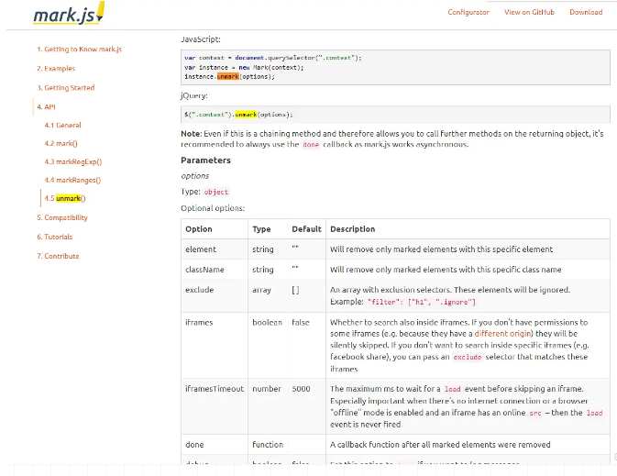This screenshot has width=617, height=476.
Task: Open the Getting Started section
Action: [65, 87]
